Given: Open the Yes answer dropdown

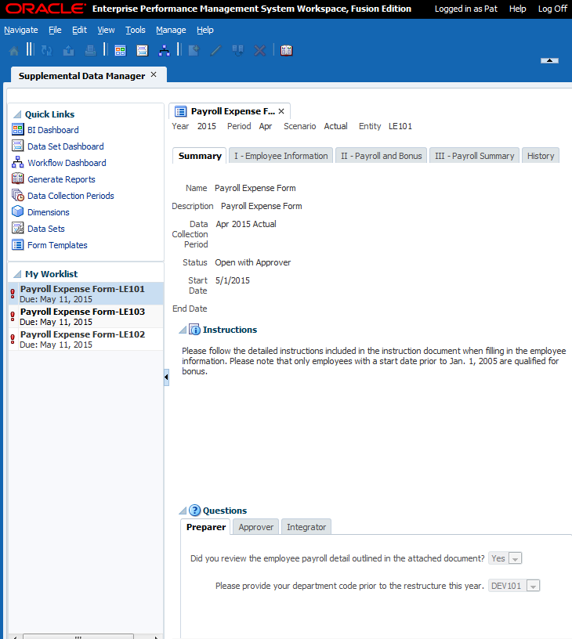Looking at the screenshot, I should click(516, 558).
